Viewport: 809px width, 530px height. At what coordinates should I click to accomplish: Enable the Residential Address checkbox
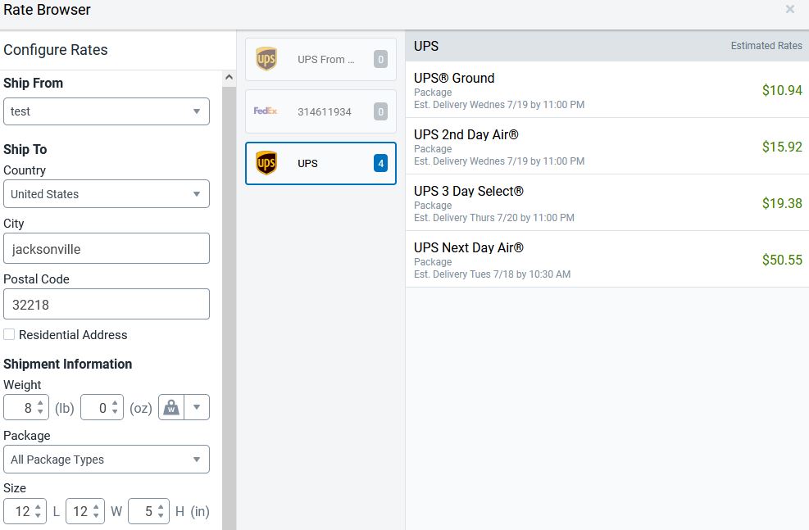pos(9,334)
